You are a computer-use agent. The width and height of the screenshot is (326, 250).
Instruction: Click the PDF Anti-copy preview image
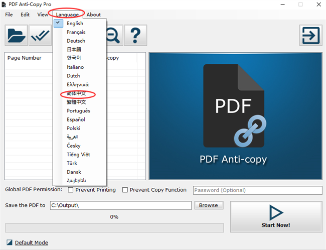[236, 116]
